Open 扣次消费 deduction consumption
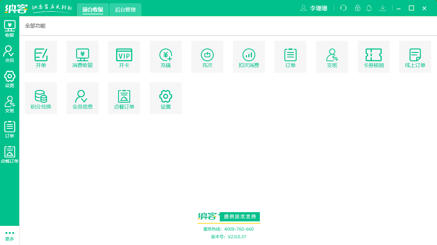The width and height of the screenshot is (437, 245). pyautogui.click(x=249, y=56)
